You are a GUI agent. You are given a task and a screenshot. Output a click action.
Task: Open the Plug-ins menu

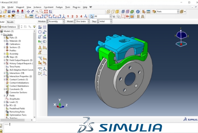point(77,7)
